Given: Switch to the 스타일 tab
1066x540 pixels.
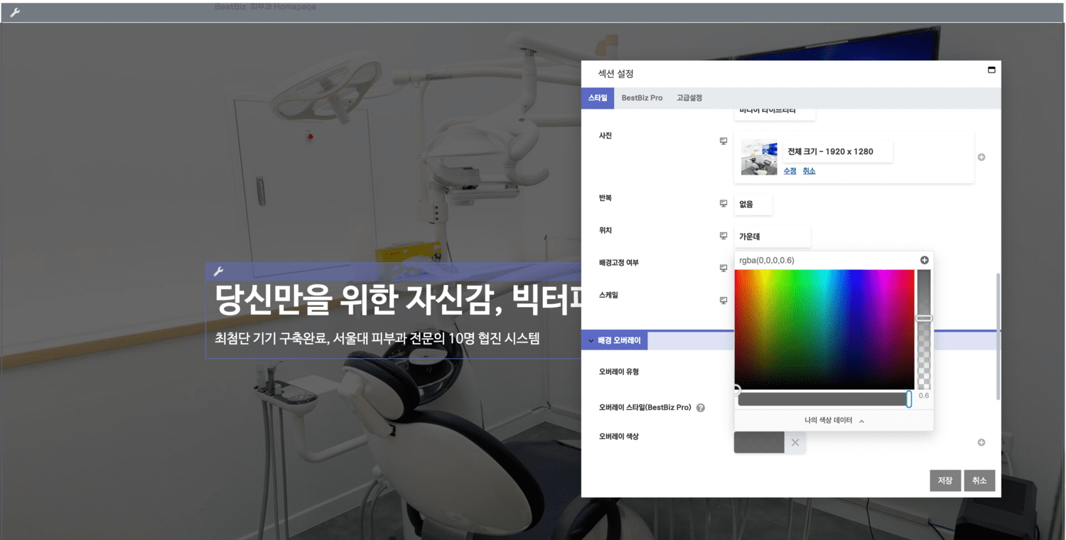Looking at the screenshot, I should [x=598, y=98].
